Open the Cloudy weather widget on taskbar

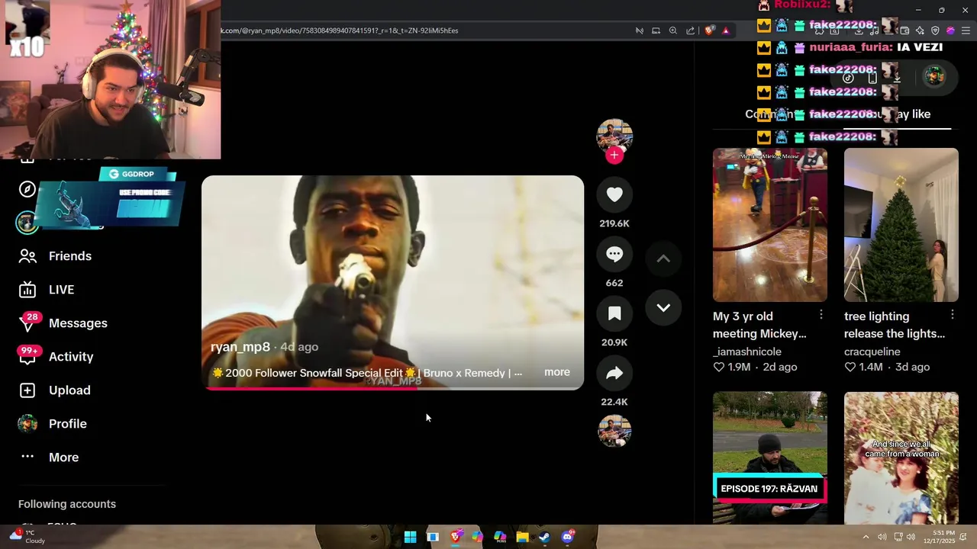point(27,537)
